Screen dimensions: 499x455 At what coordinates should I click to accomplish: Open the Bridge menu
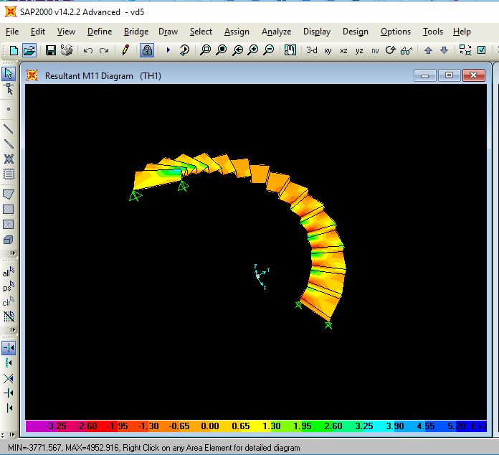[136, 32]
